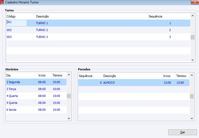Click the Paradas Término column header
This screenshot has width=199, height=138.
[182, 76]
